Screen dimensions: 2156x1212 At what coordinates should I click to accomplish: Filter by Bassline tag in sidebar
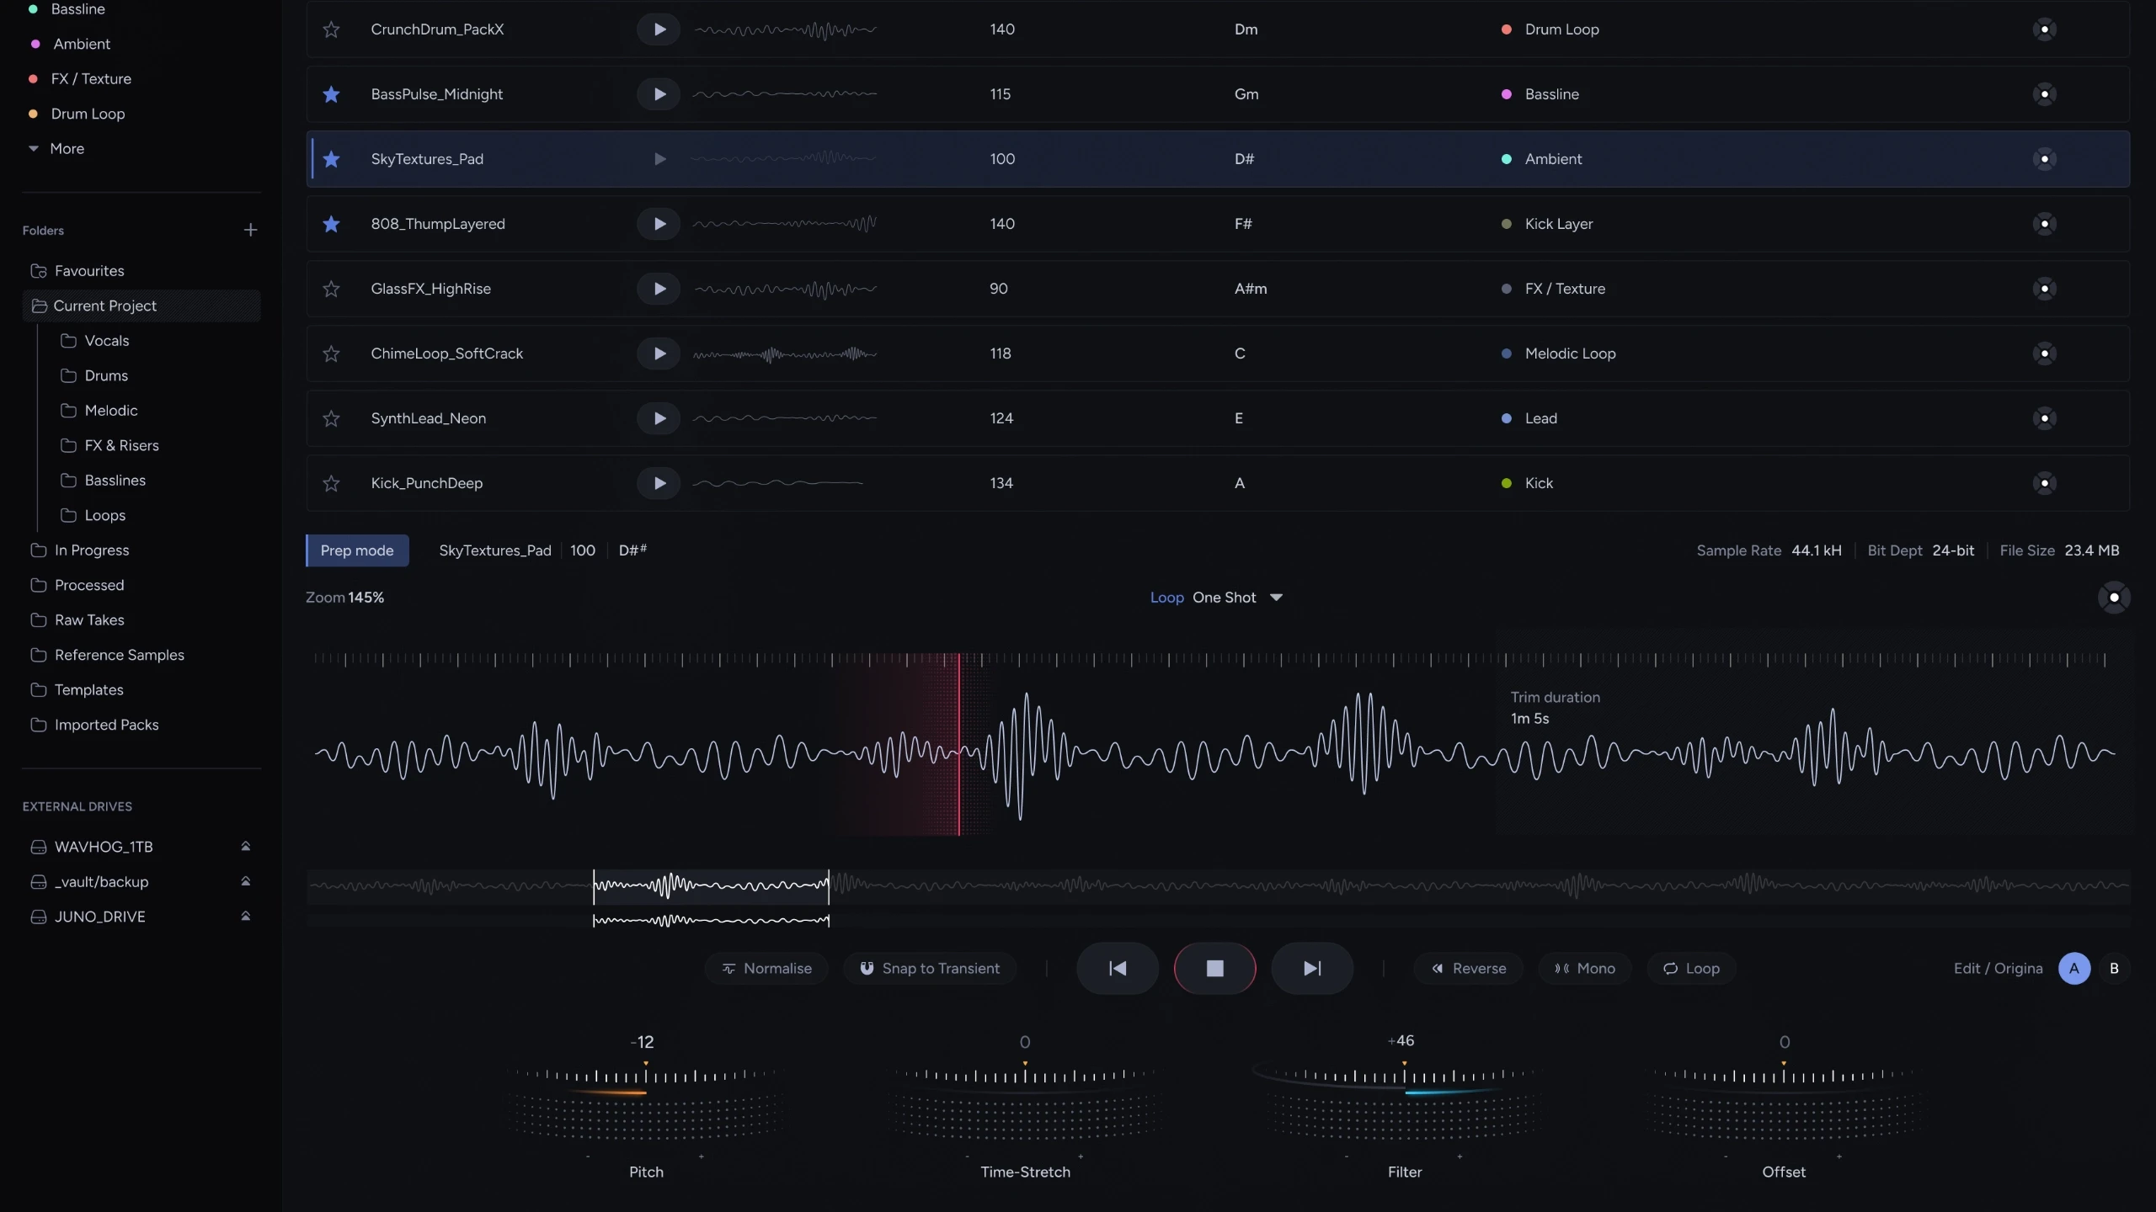pos(67,9)
